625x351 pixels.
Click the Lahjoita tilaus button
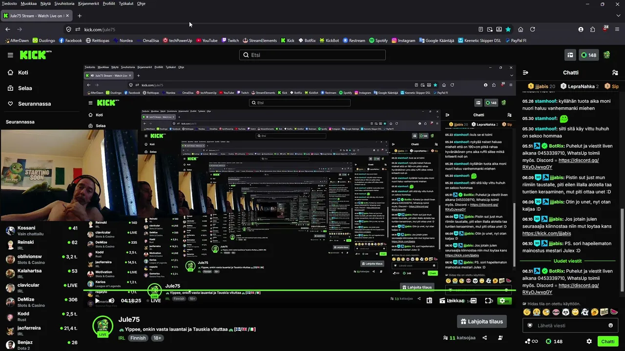point(481,322)
